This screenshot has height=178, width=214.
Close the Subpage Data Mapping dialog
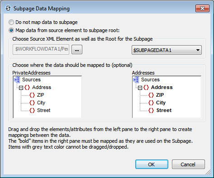[202, 8]
